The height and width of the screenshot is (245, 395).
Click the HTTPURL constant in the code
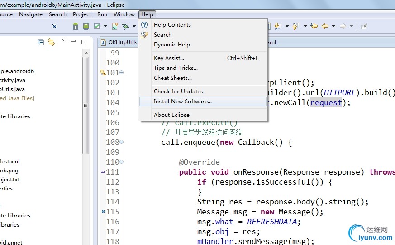click(x=339, y=93)
